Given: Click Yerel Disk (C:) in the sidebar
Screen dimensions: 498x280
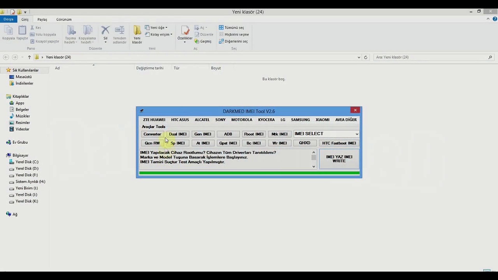Looking at the screenshot, I should tap(27, 162).
